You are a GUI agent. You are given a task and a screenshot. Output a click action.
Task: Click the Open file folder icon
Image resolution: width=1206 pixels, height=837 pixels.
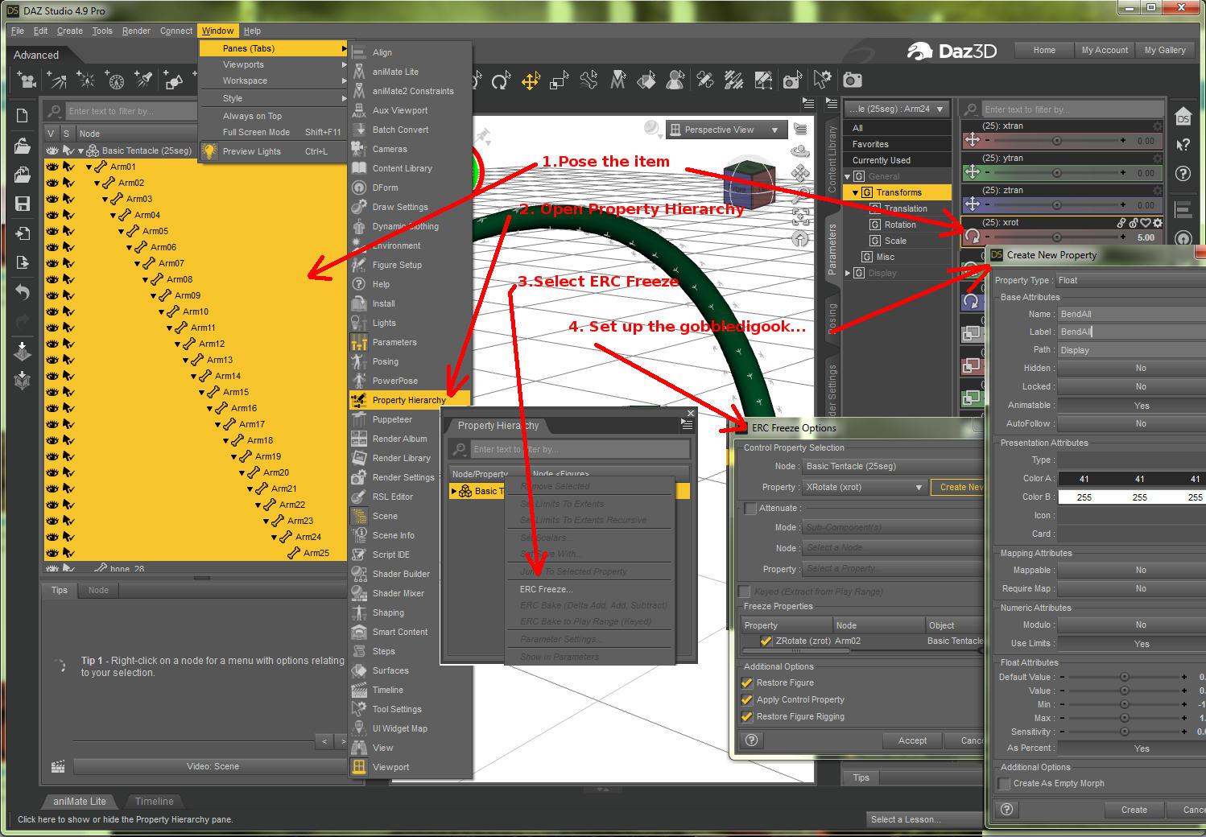click(22, 146)
